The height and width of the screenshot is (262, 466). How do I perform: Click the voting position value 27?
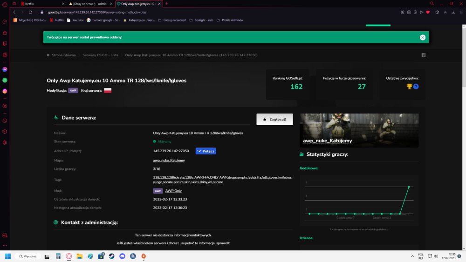(x=362, y=87)
